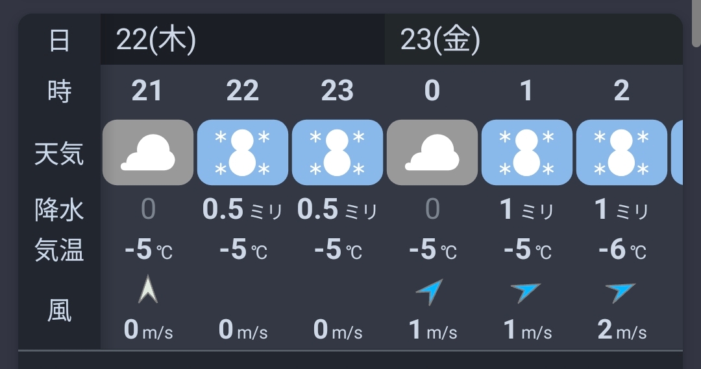Tap the wind arrow above 2m/s

click(x=620, y=292)
